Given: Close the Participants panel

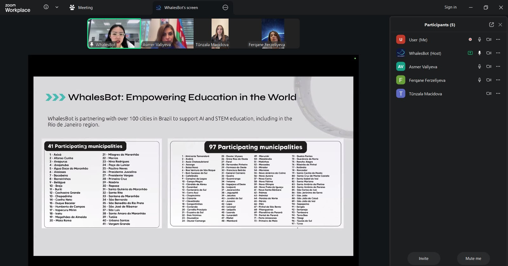Looking at the screenshot, I should click(x=500, y=24).
